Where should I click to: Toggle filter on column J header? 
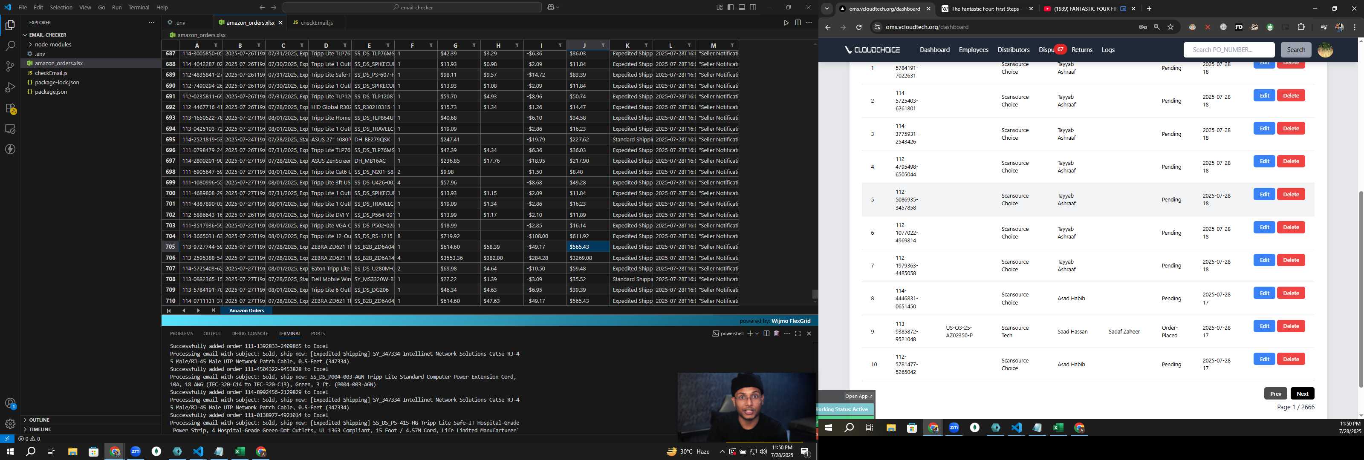[x=603, y=46]
